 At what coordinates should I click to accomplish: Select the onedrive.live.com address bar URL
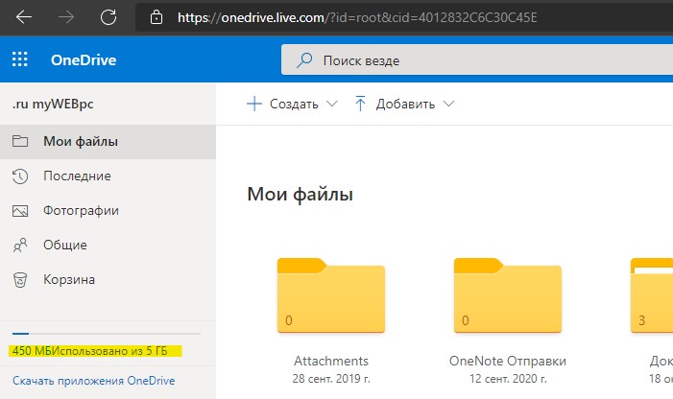[x=357, y=17]
